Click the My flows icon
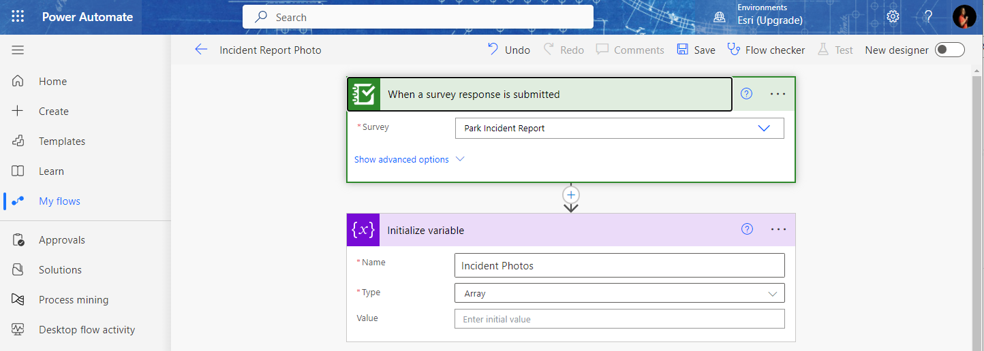The width and height of the screenshot is (984, 351). [x=18, y=201]
